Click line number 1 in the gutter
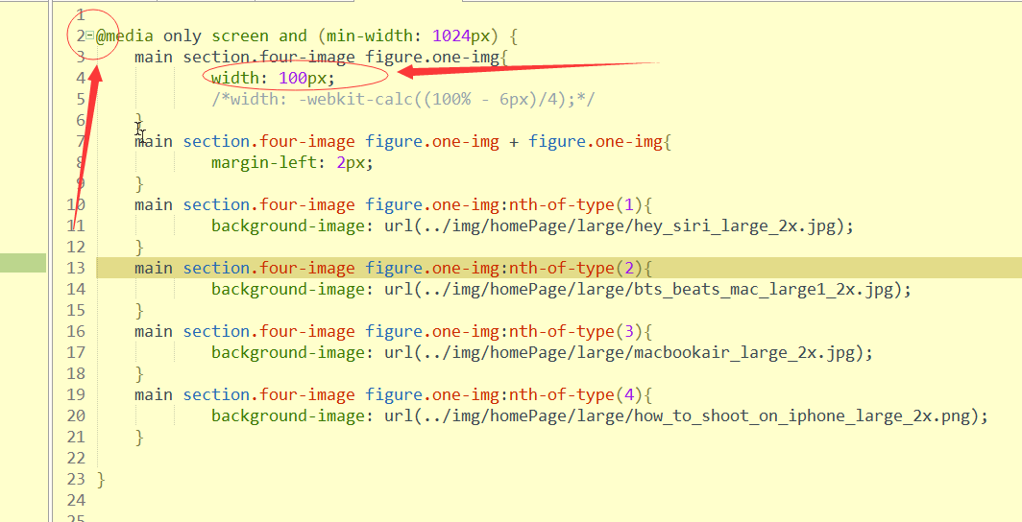 (80, 14)
